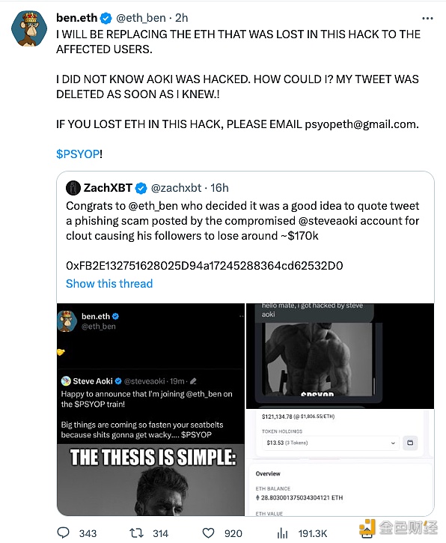Open the $PSYOP cashtag link

78,154
